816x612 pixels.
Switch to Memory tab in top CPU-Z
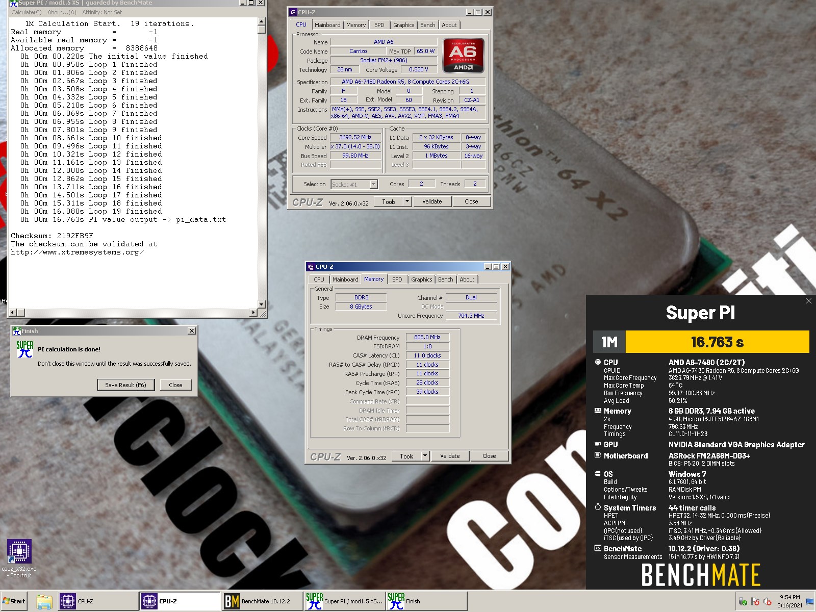(356, 25)
